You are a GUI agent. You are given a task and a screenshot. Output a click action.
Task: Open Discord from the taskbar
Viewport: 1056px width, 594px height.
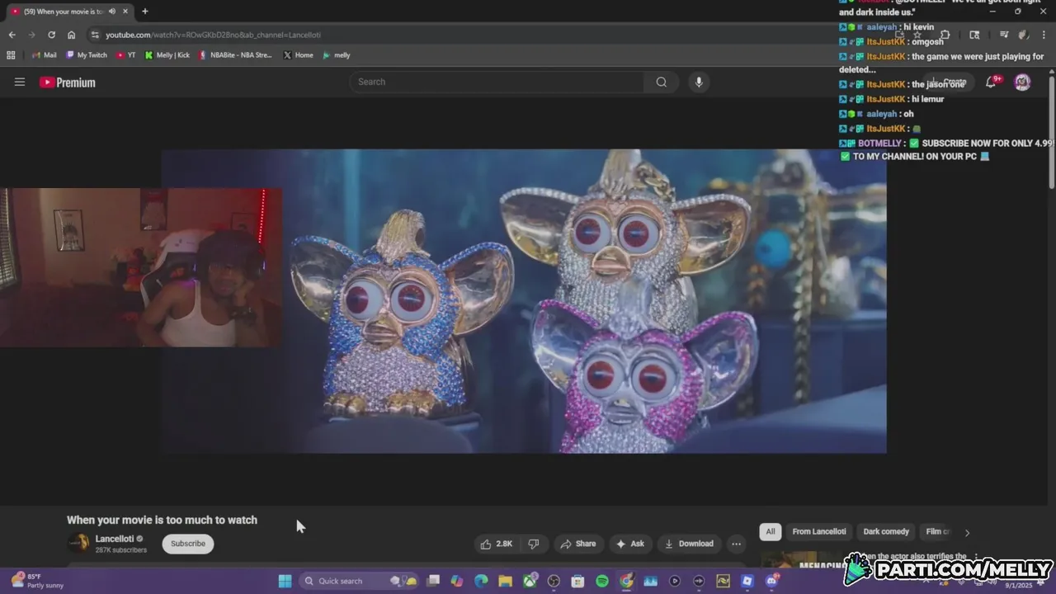coord(771,581)
